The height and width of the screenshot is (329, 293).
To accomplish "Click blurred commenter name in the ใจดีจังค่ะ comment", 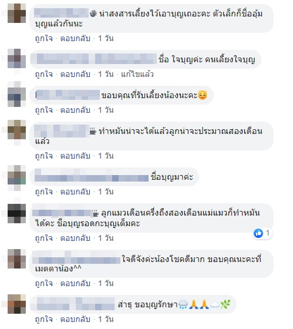I will point(76,259).
